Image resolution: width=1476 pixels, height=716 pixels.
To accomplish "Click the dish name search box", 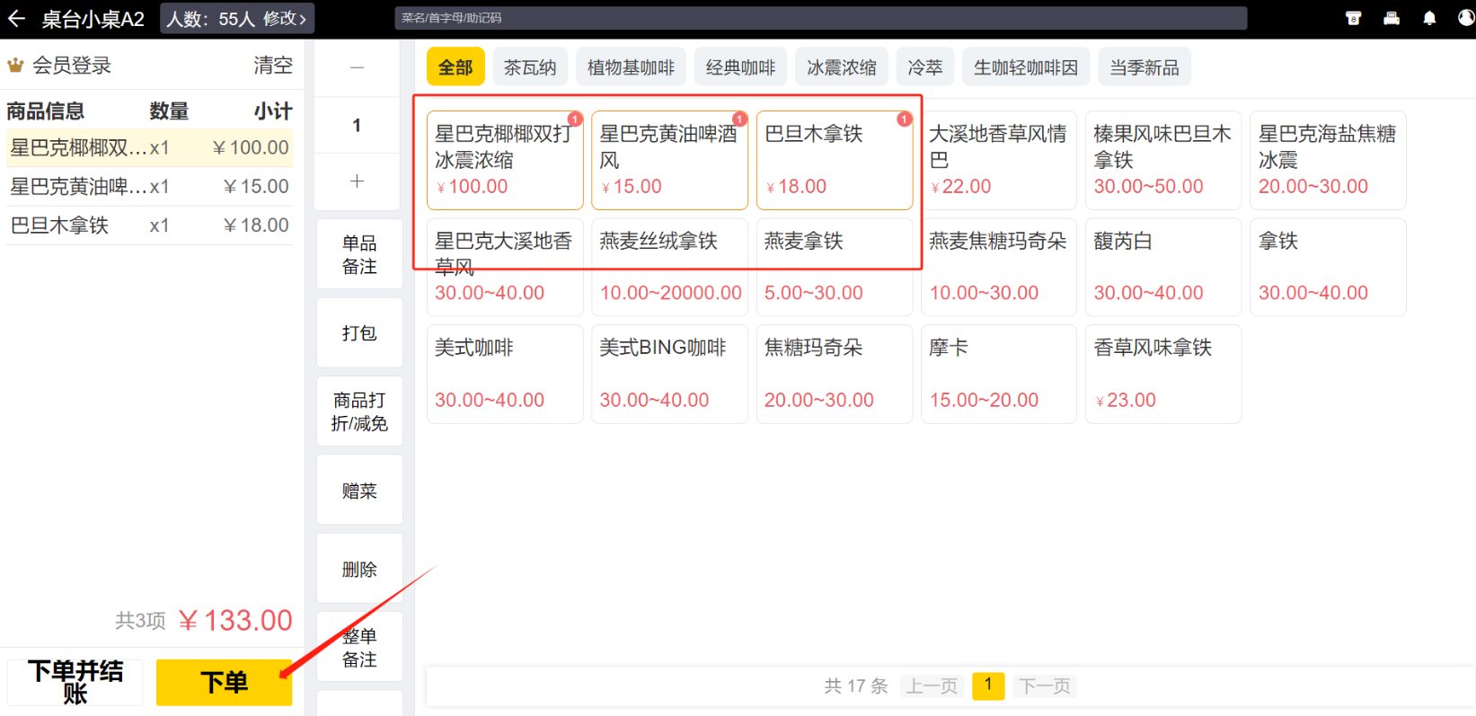I will pyautogui.click(x=820, y=18).
